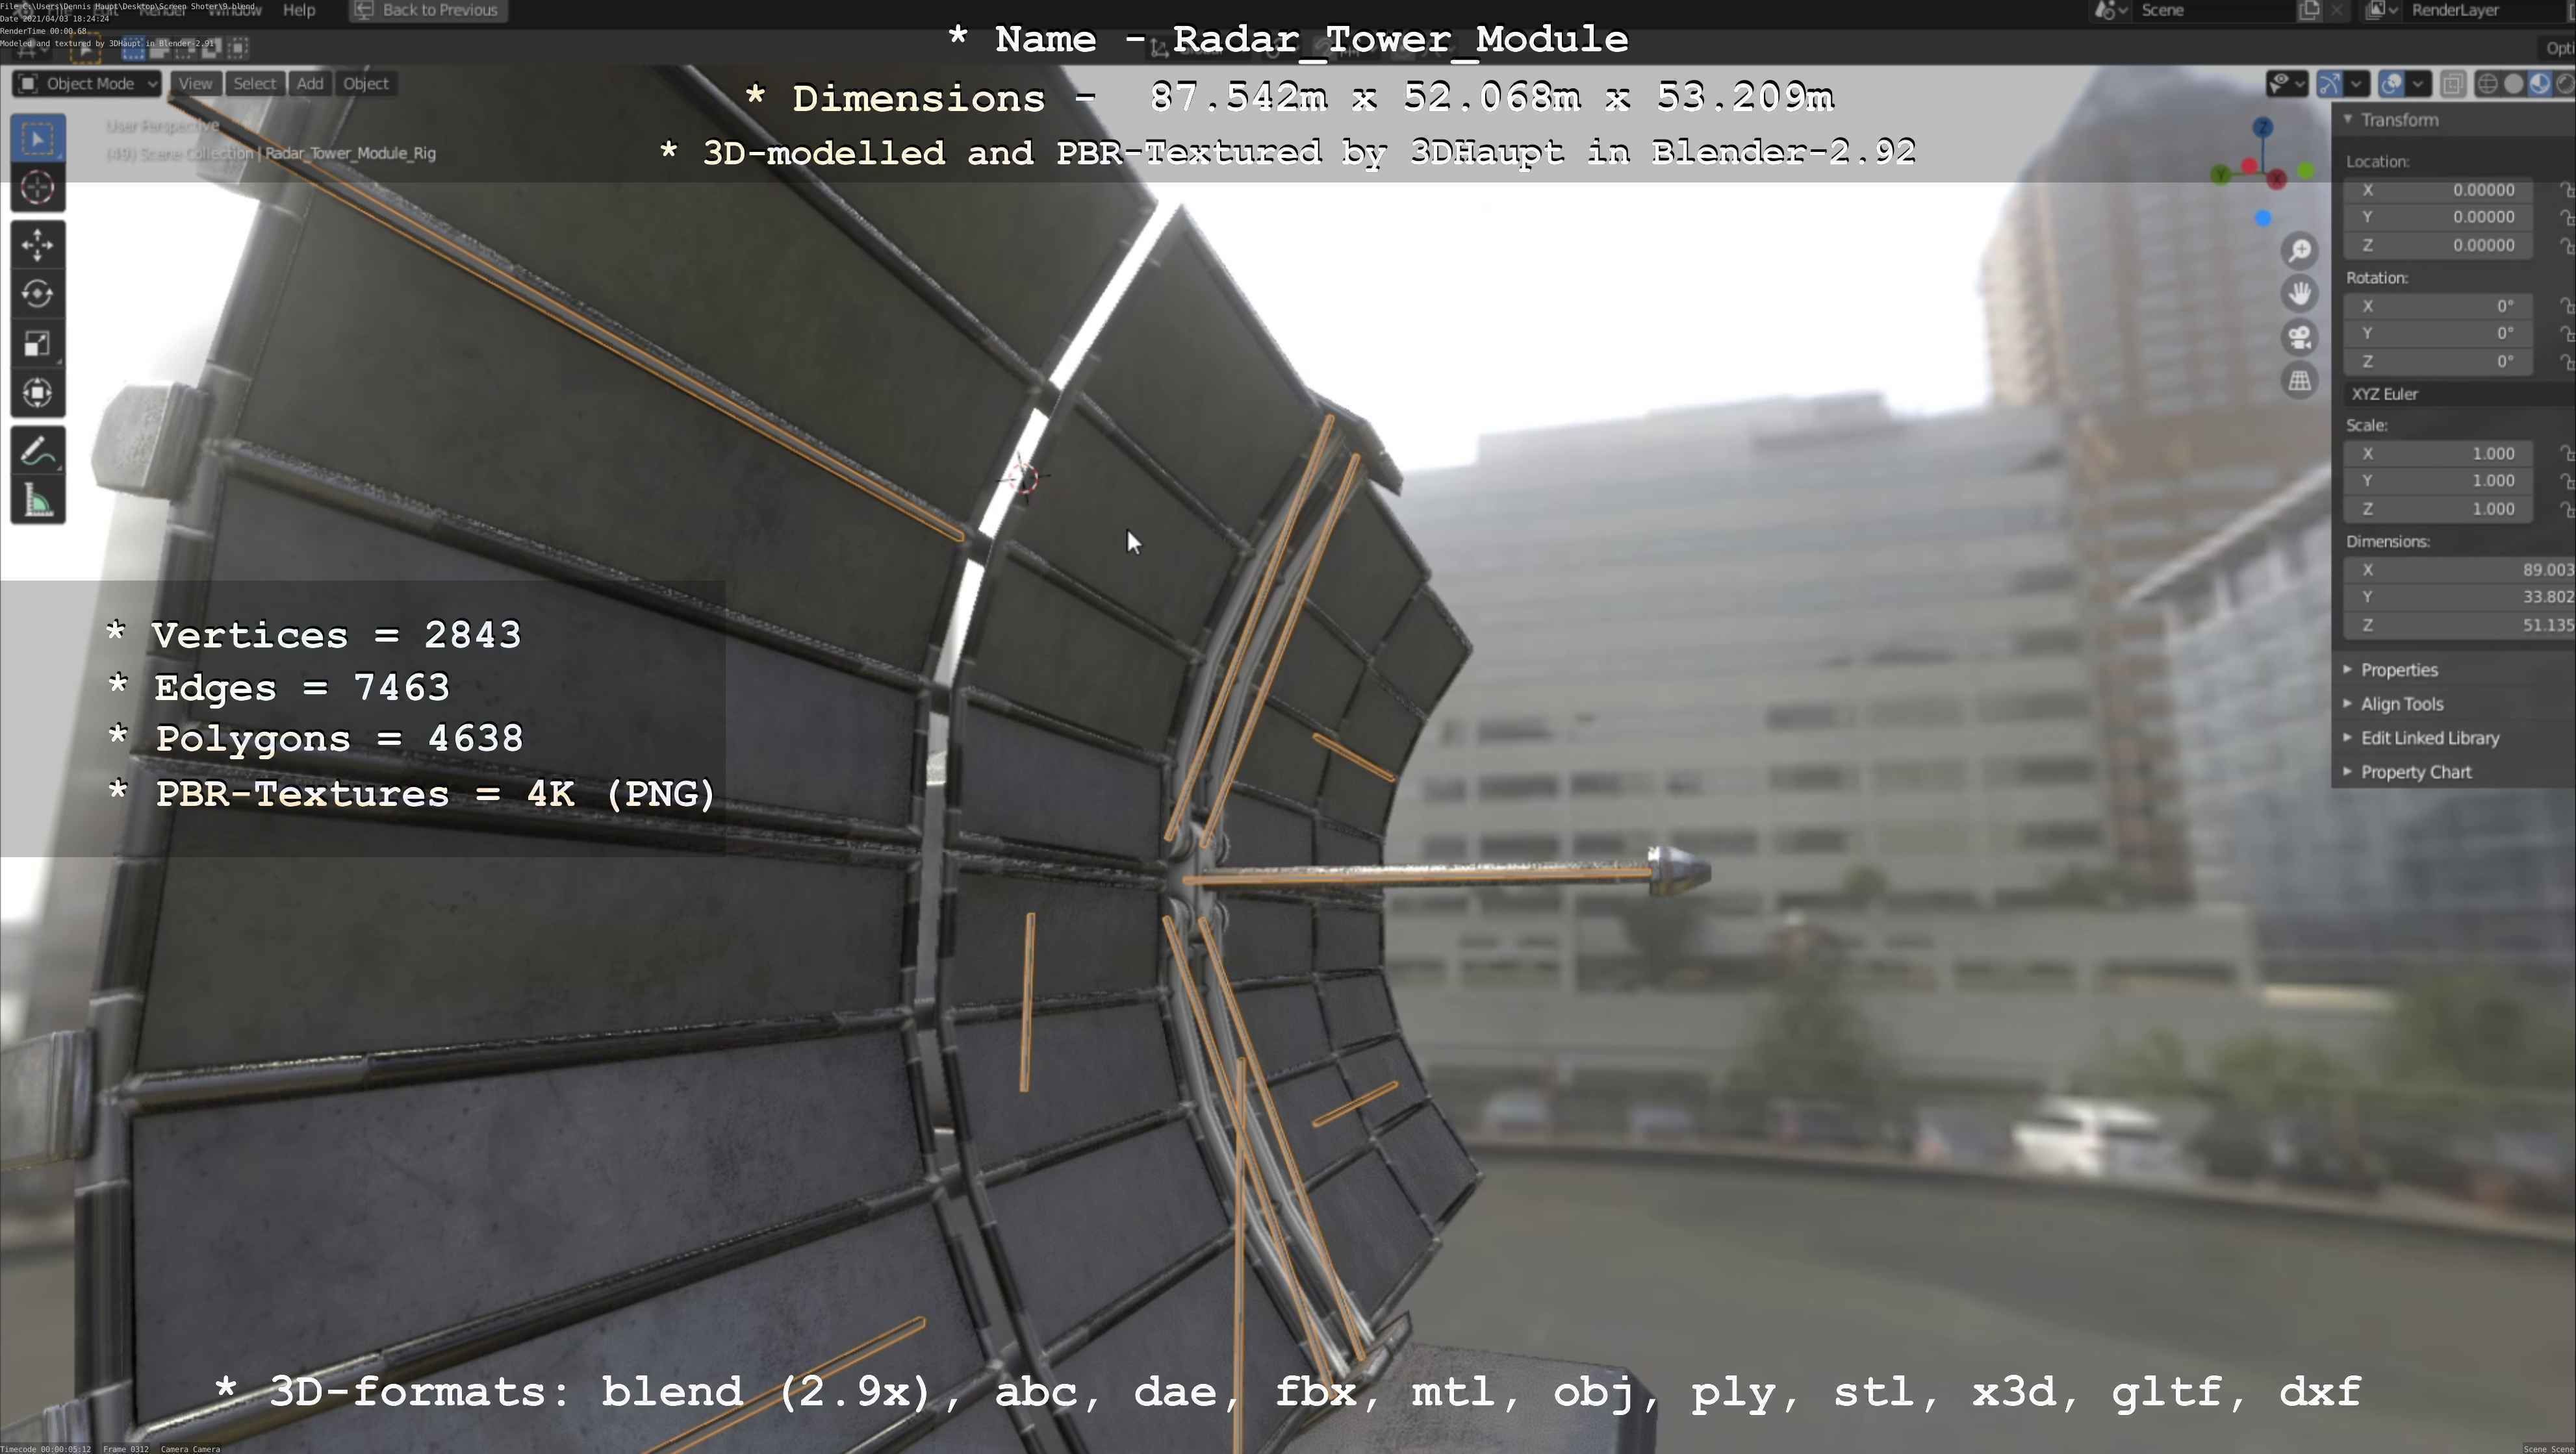This screenshot has height=1454, width=2576.
Task: Click the Dimensions Y field showing 33.802
Action: 2459,597
